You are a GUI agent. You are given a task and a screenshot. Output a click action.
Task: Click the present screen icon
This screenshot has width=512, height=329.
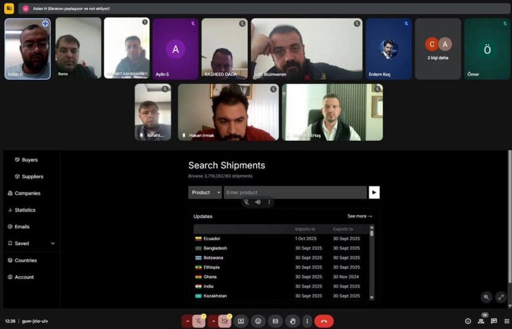pyautogui.click(x=241, y=321)
